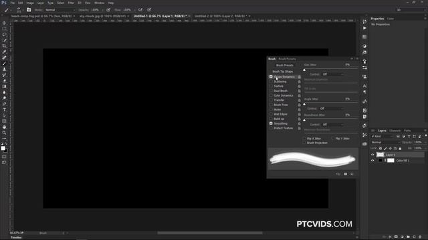The width and height of the screenshot is (428, 240).
Task: Select the Eraser tool
Action: coord(4,81)
